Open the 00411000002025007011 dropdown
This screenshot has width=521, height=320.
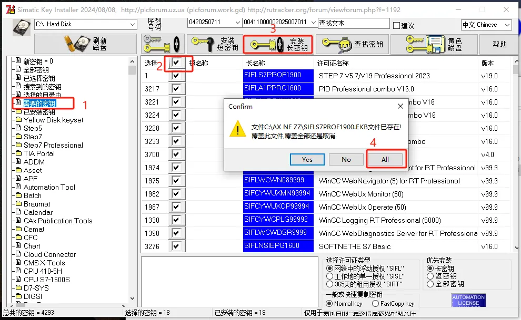(279, 22)
